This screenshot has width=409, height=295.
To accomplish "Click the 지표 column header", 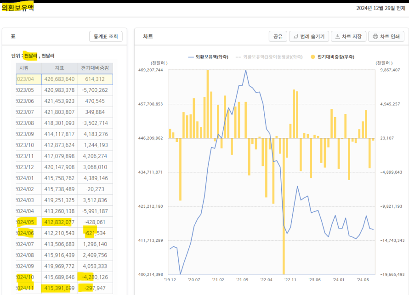I will coord(59,68).
